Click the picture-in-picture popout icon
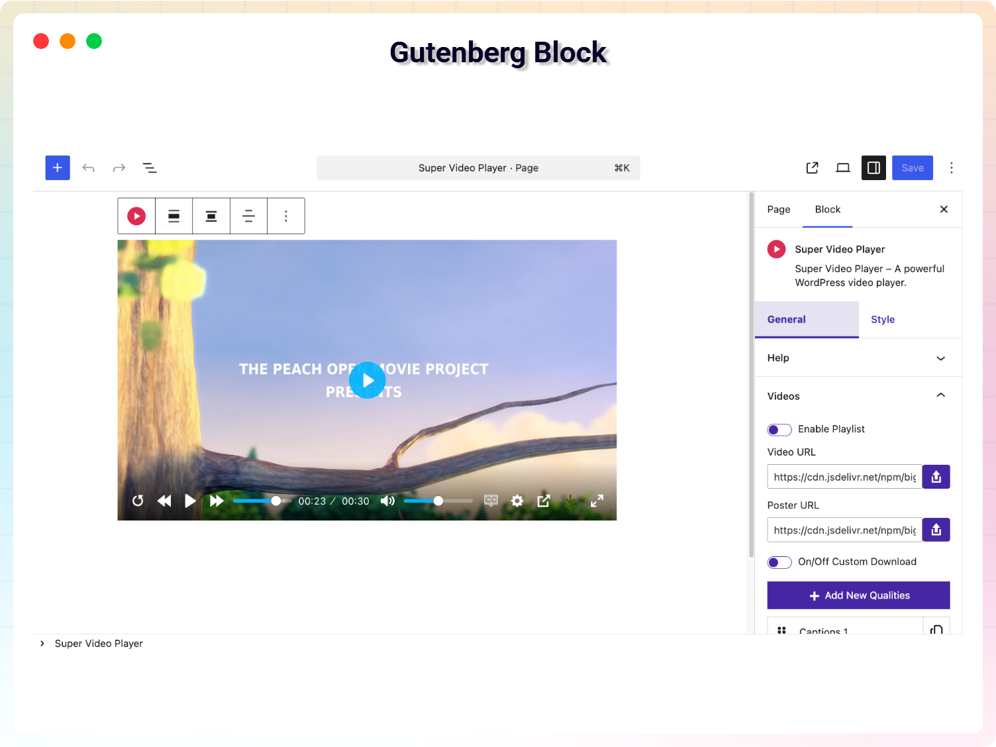Screen dimensions: 996x747 pyautogui.click(x=544, y=501)
